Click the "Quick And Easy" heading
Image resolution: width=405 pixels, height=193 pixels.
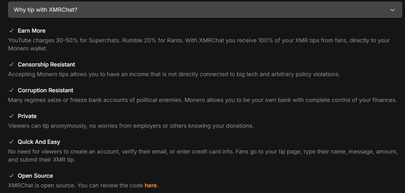[39, 142]
